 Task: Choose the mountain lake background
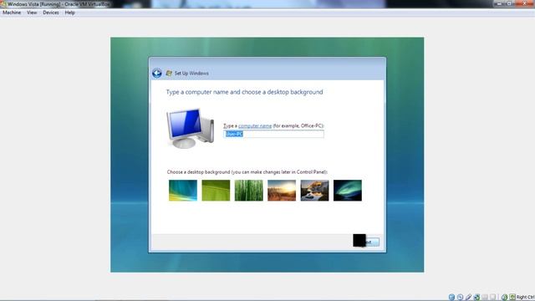pos(314,191)
